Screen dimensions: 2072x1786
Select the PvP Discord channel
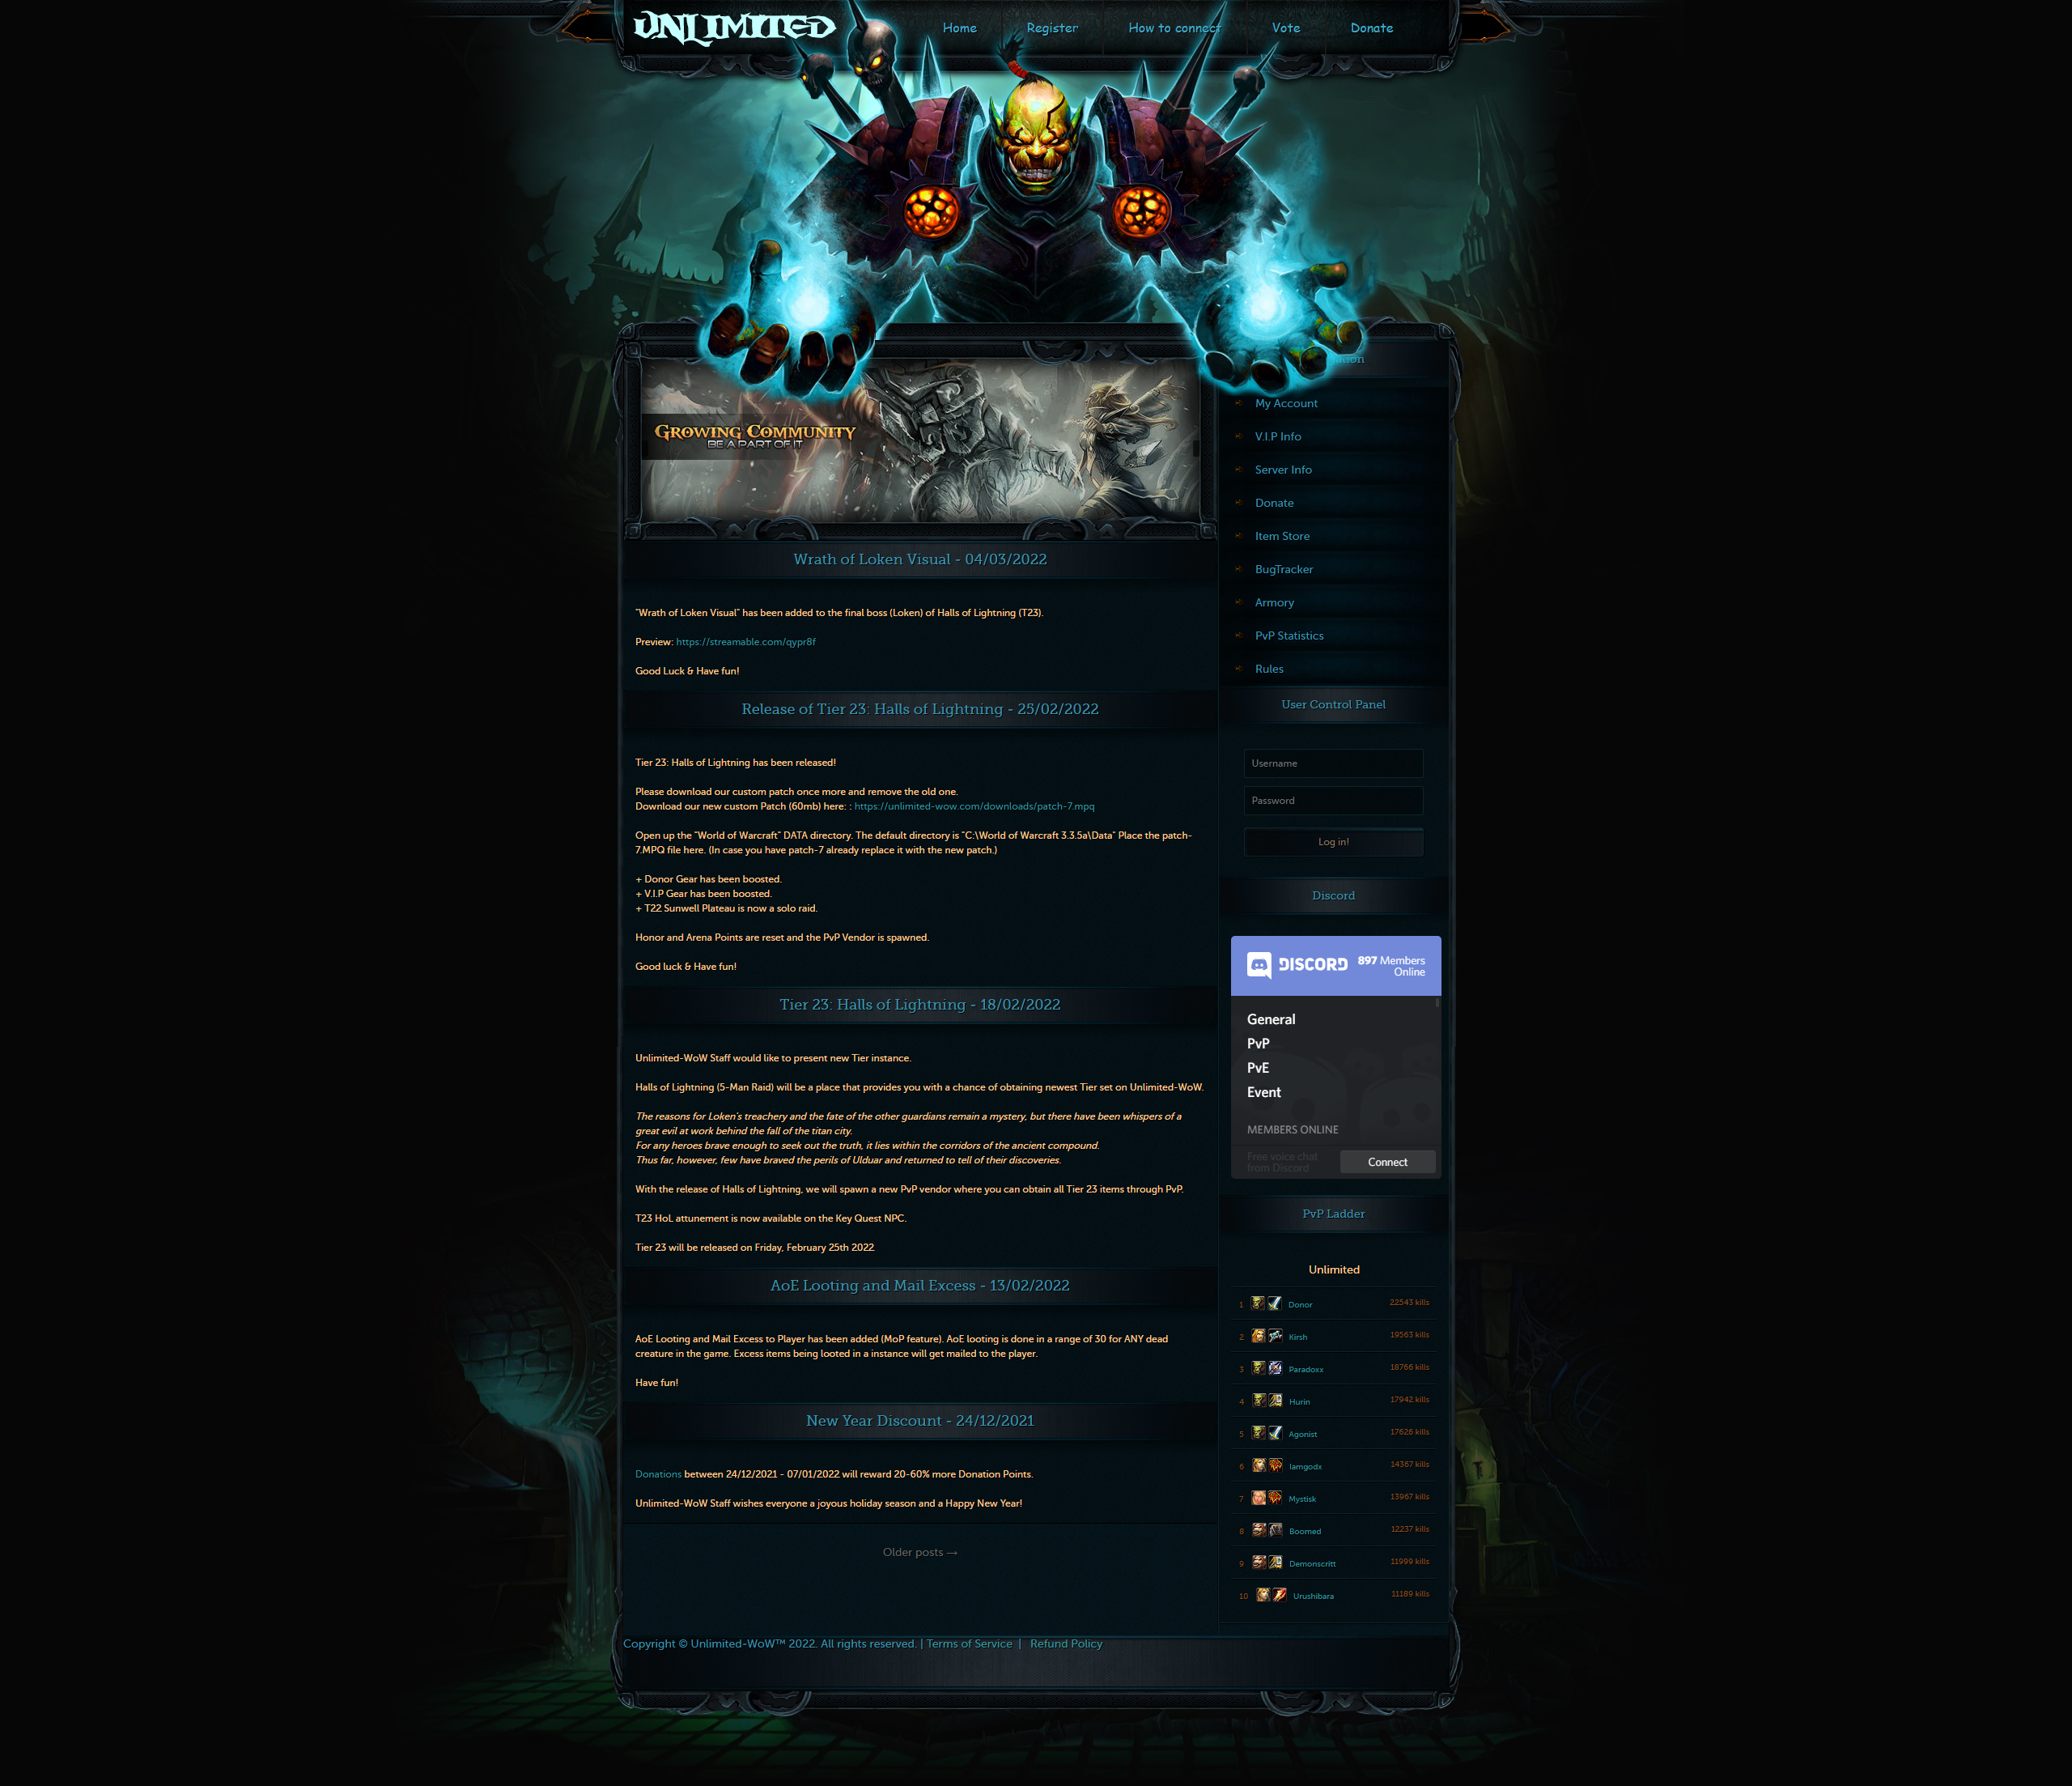click(x=1258, y=1044)
